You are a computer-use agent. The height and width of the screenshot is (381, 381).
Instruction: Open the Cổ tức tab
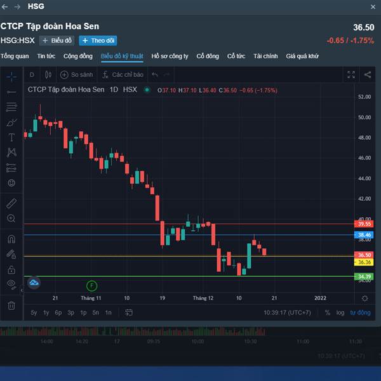(x=236, y=56)
